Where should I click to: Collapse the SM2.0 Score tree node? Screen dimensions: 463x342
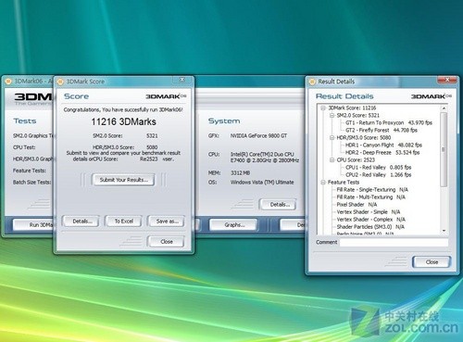332,115
